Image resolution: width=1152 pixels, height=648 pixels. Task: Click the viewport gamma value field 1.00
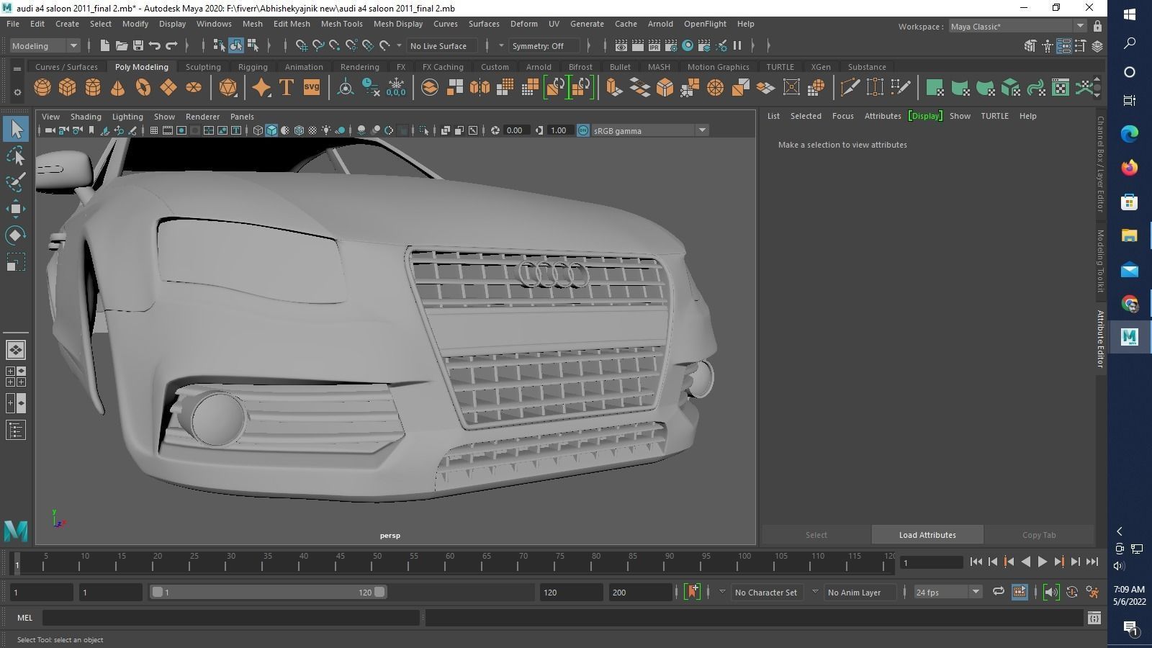558,131
